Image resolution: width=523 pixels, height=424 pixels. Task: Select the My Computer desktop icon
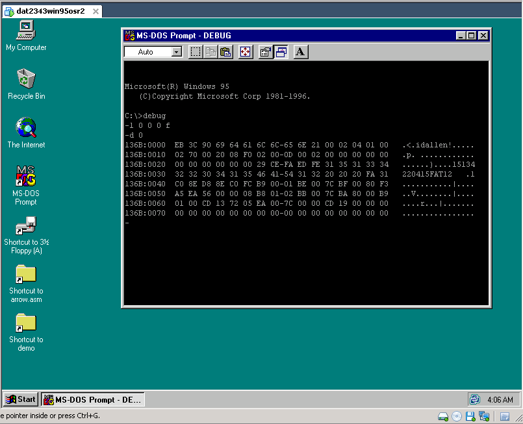(26, 30)
